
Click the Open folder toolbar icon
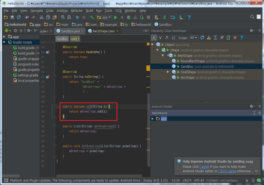pyautogui.click(x=6, y=17)
